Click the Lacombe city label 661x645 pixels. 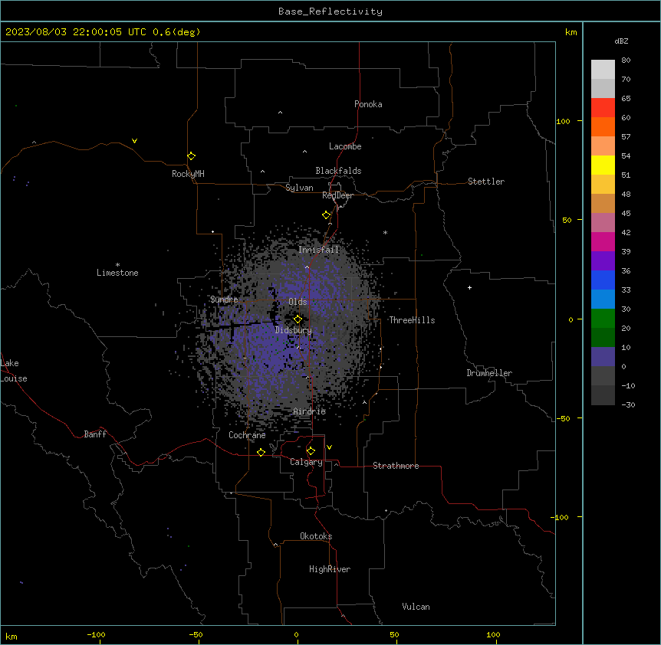(345, 146)
